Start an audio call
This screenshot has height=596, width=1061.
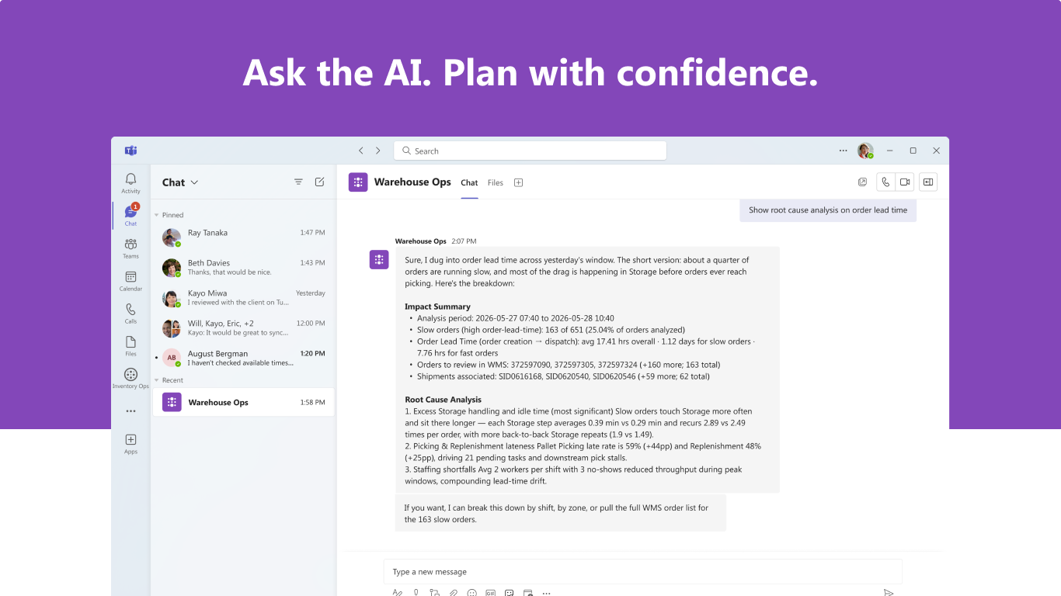885,182
